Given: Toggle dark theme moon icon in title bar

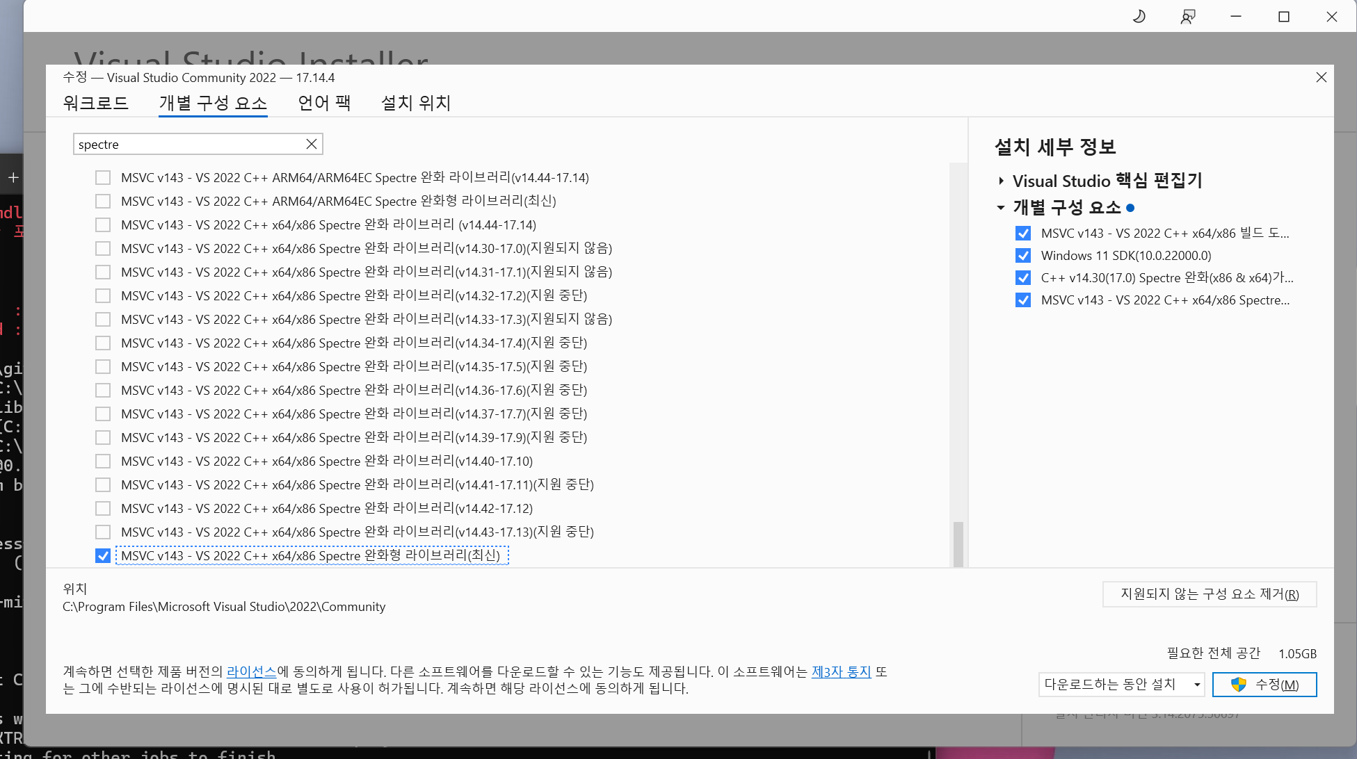Looking at the screenshot, I should pyautogui.click(x=1139, y=17).
